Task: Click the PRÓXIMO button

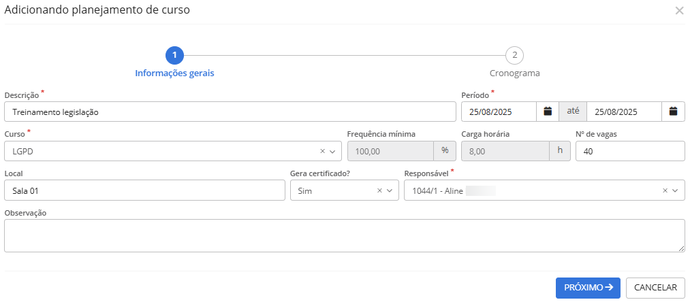Action: (x=588, y=288)
